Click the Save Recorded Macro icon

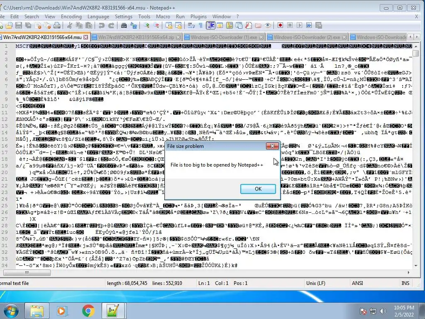click(319, 25)
